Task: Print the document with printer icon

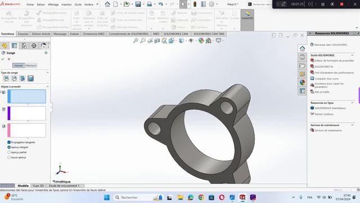Action: [149, 4]
